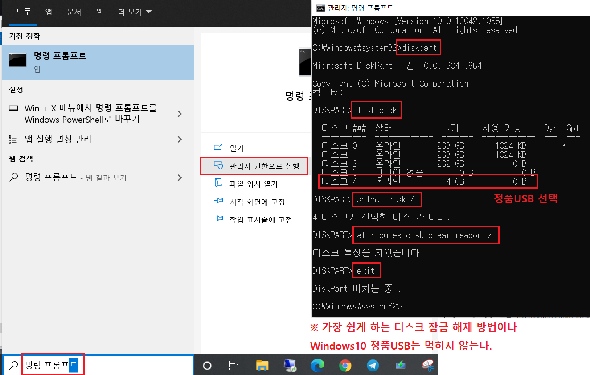
Task: Open Telegram from taskbar
Action: pos(373,366)
